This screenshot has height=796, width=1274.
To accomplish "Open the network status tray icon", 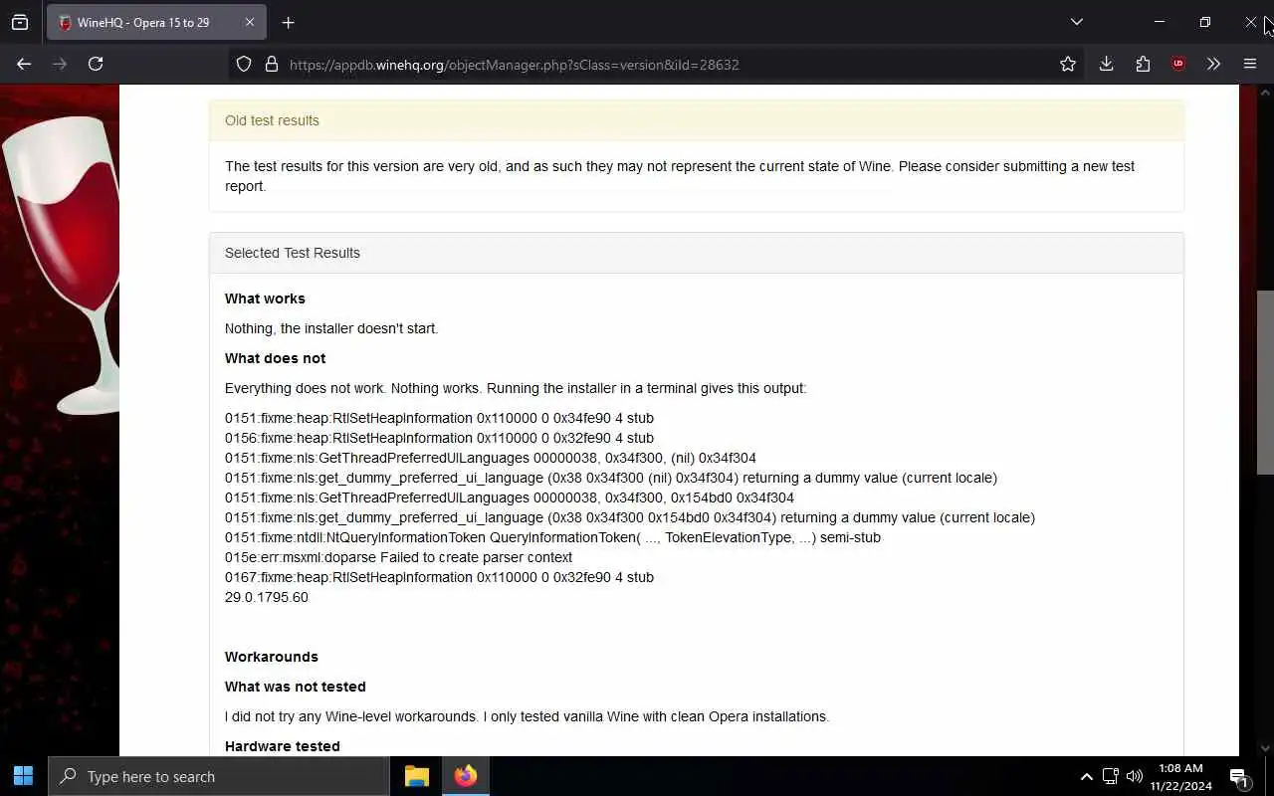I will coord(1111,776).
